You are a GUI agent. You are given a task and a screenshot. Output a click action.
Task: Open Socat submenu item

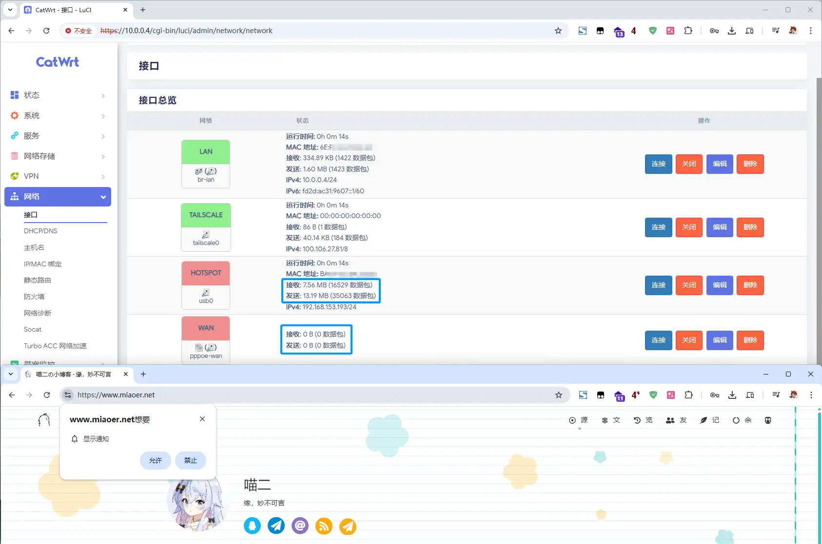[x=33, y=329]
